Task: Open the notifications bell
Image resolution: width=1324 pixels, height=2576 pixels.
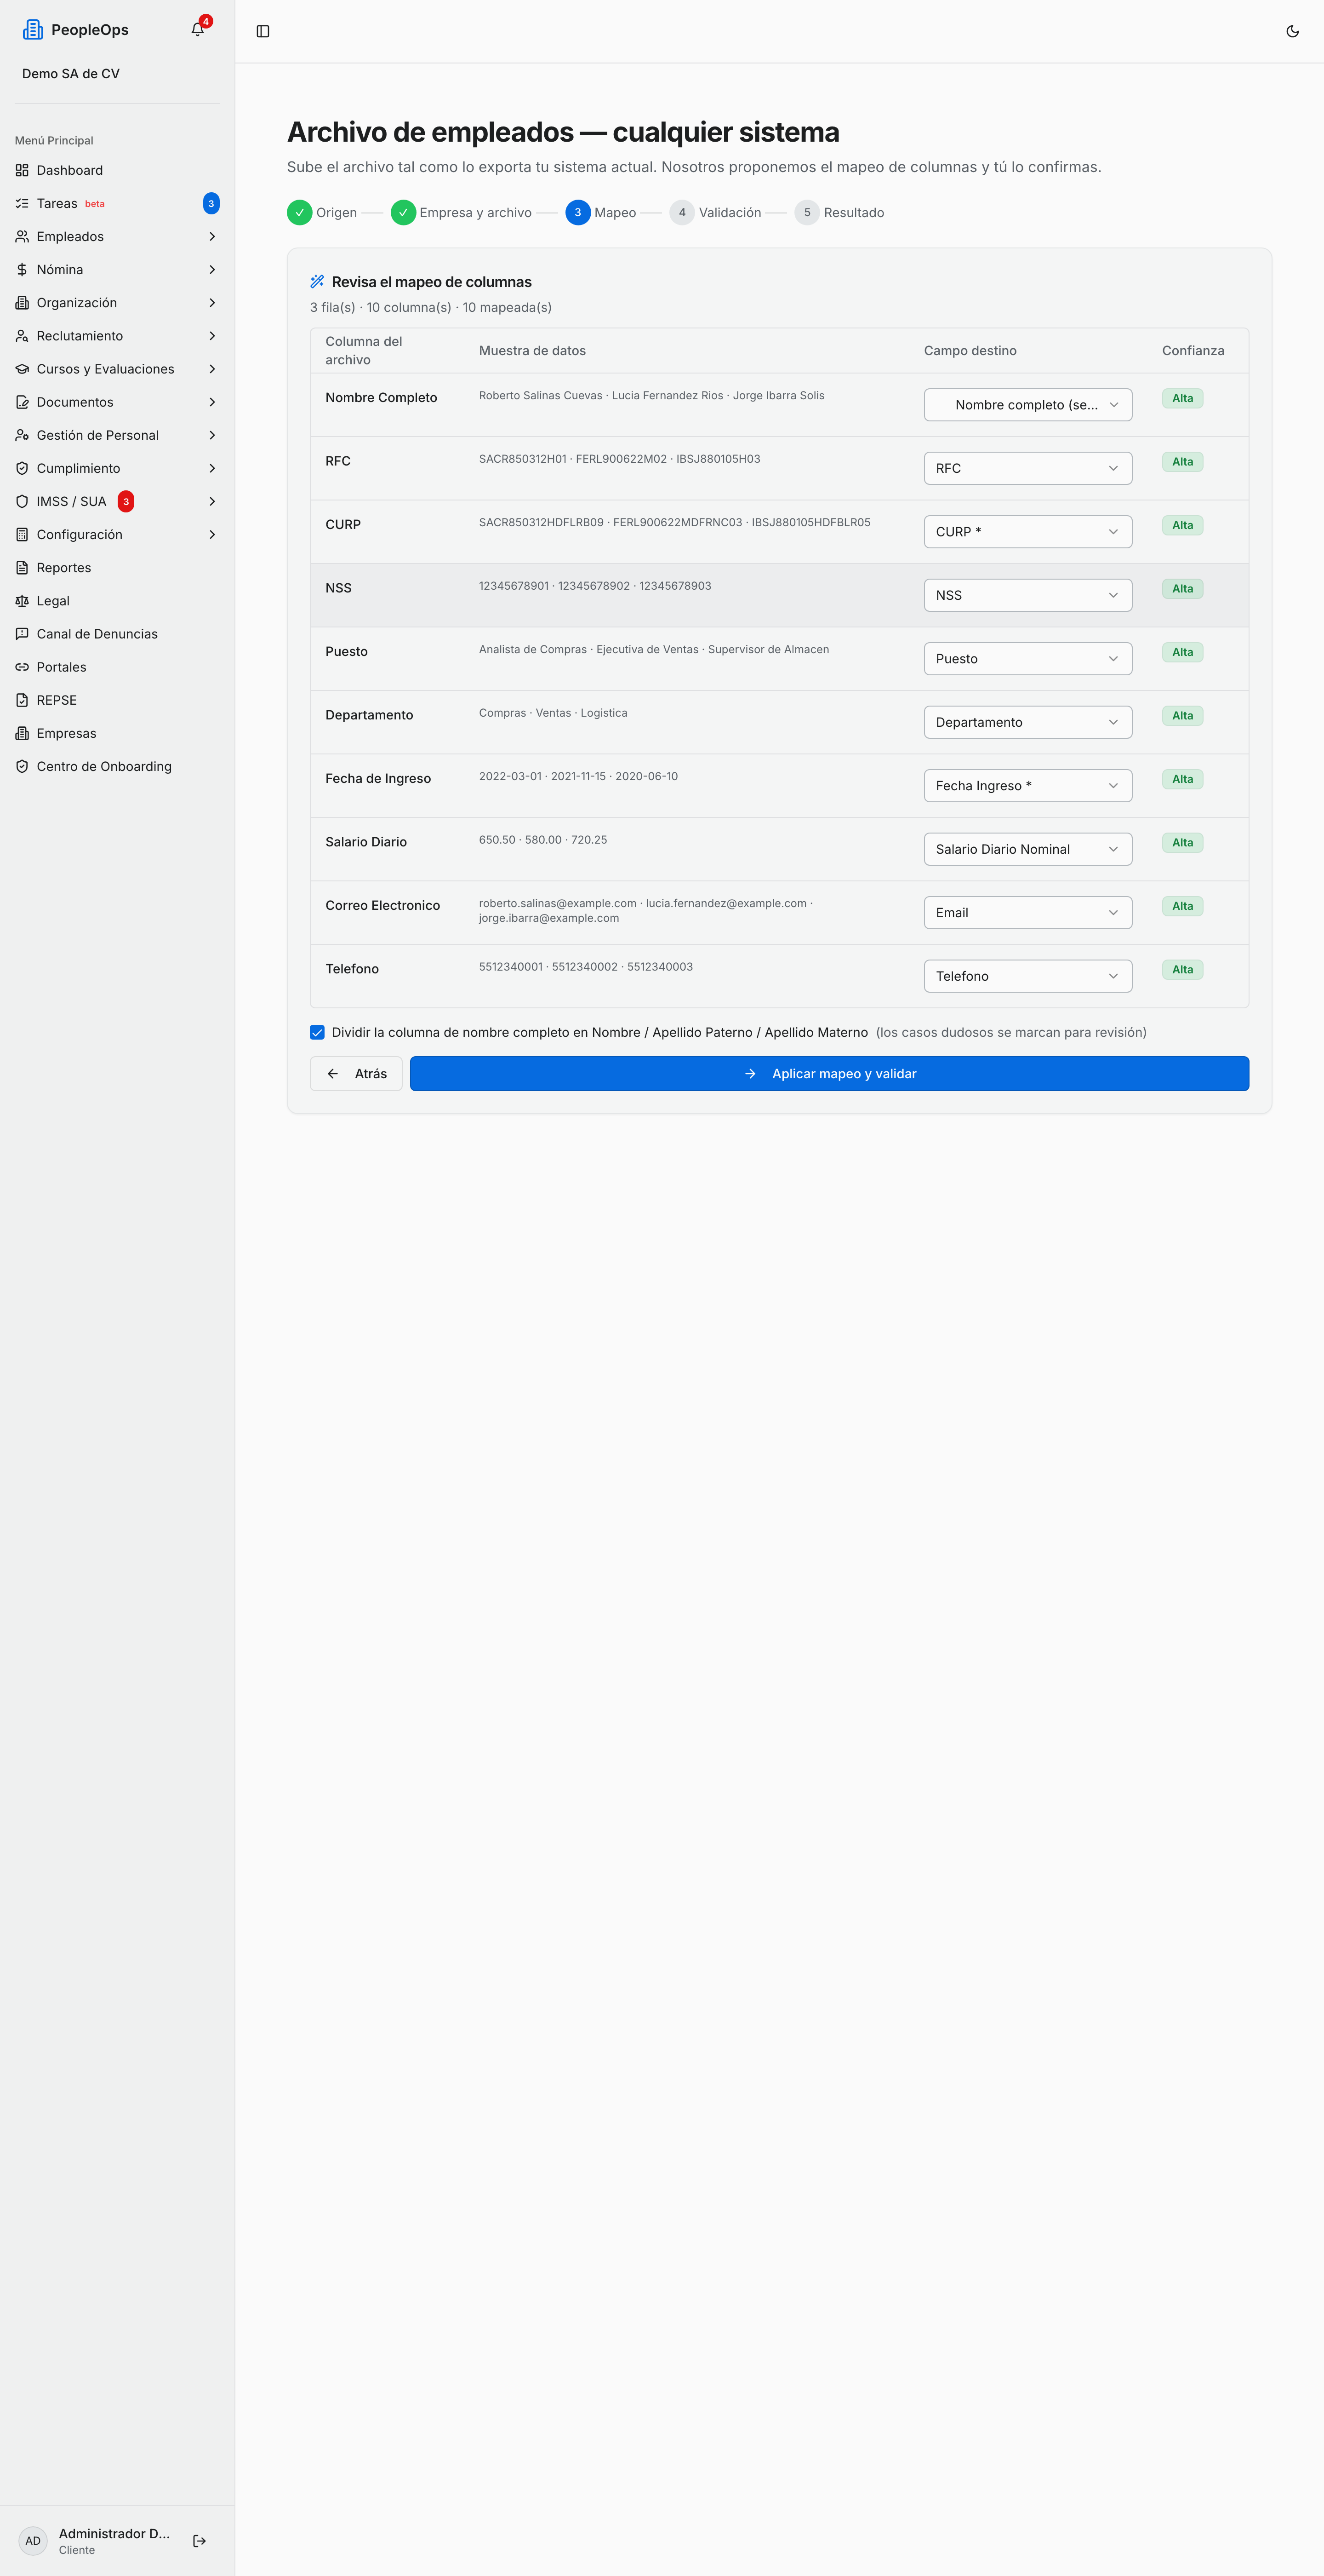Action: 198,30
